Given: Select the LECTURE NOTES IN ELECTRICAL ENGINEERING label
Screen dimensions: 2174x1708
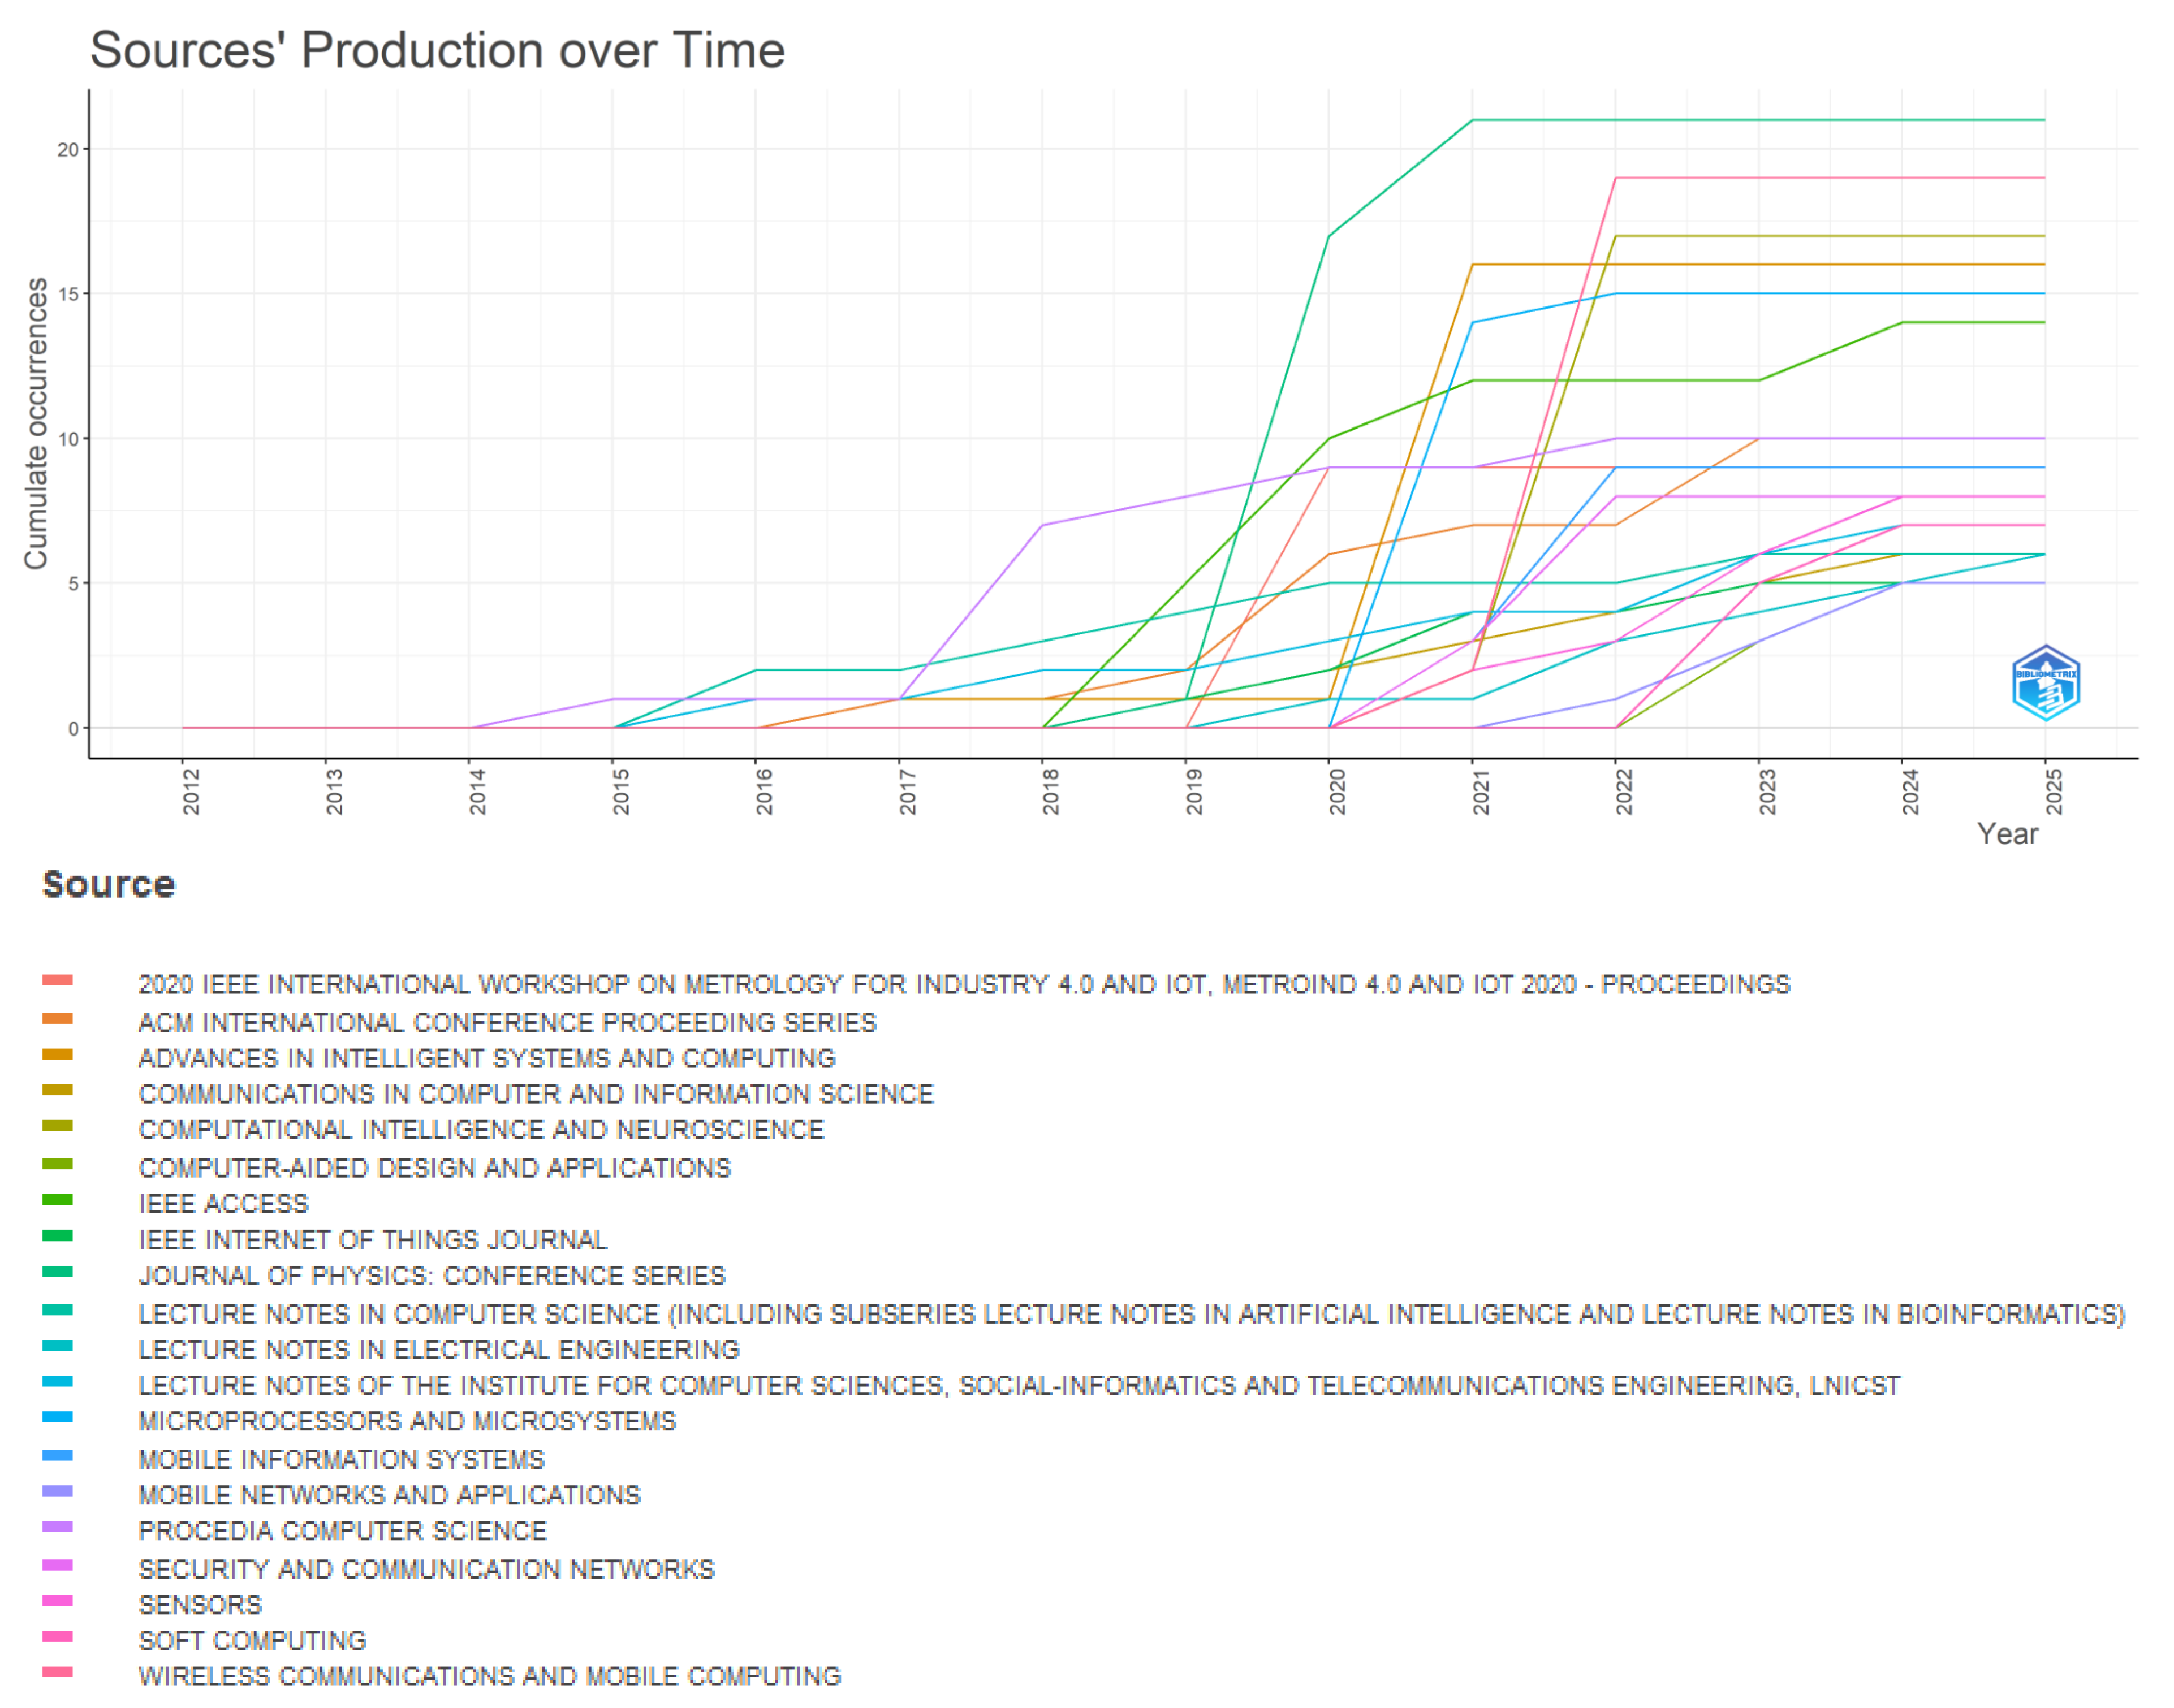Looking at the screenshot, I should (x=438, y=1349).
